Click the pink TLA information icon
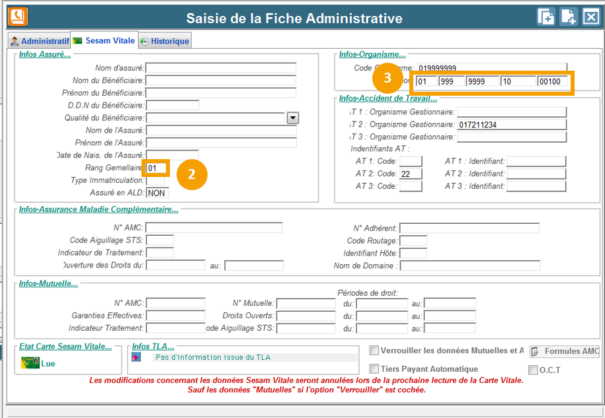The image size is (605, 418). tap(136, 357)
